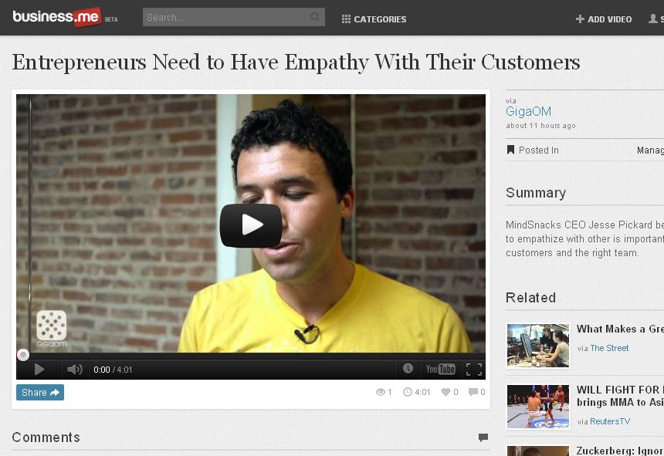Click the search magnifier icon
The width and height of the screenshot is (664, 456).
315,17
